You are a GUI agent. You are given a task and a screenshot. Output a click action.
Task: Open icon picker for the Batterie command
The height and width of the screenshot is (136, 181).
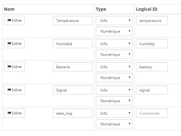tap(14, 67)
